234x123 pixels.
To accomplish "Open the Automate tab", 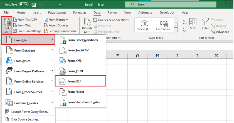I will point(145,12).
